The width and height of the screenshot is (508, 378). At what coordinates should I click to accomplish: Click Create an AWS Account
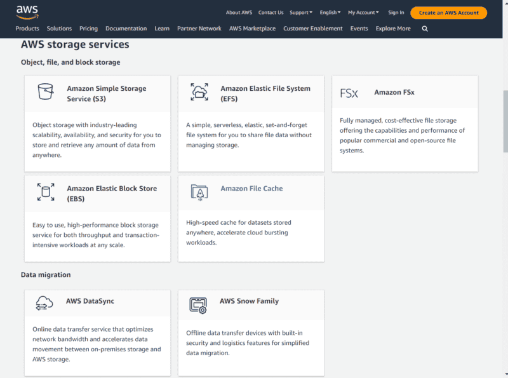point(448,12)
